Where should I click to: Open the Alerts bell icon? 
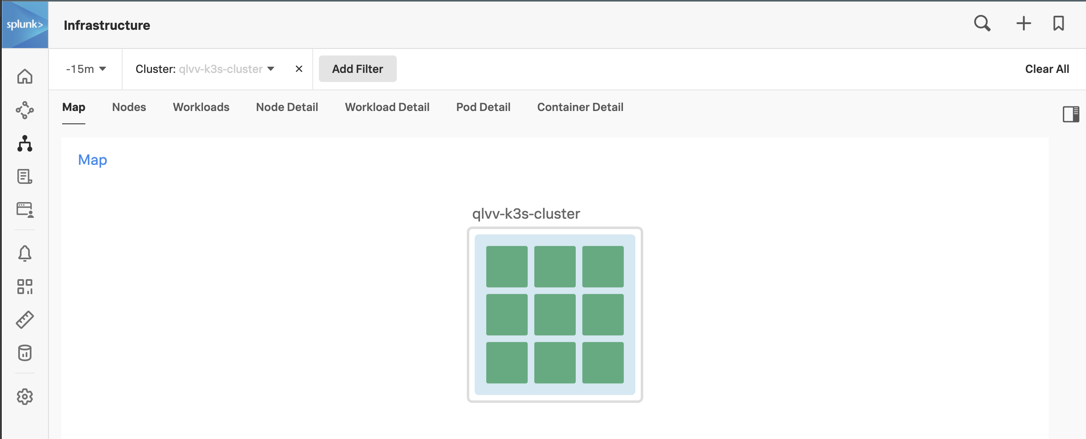coord(25,253)
